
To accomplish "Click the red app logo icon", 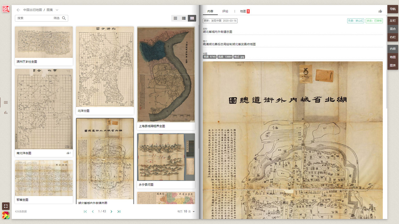I will pyautogui.click(x=6, y=9).
